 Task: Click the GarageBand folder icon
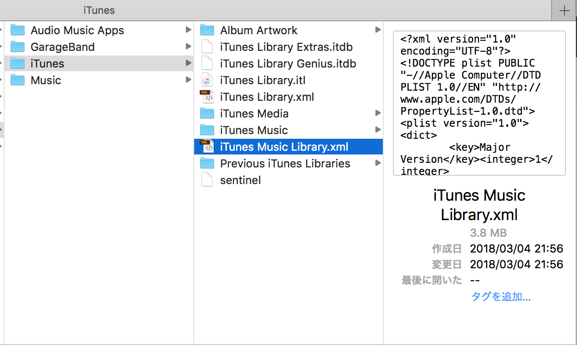point(18,47)
